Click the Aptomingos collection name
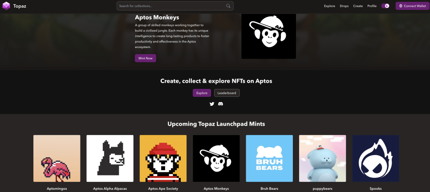The height and width of the screenshot is (192, 430). (57, 188)
